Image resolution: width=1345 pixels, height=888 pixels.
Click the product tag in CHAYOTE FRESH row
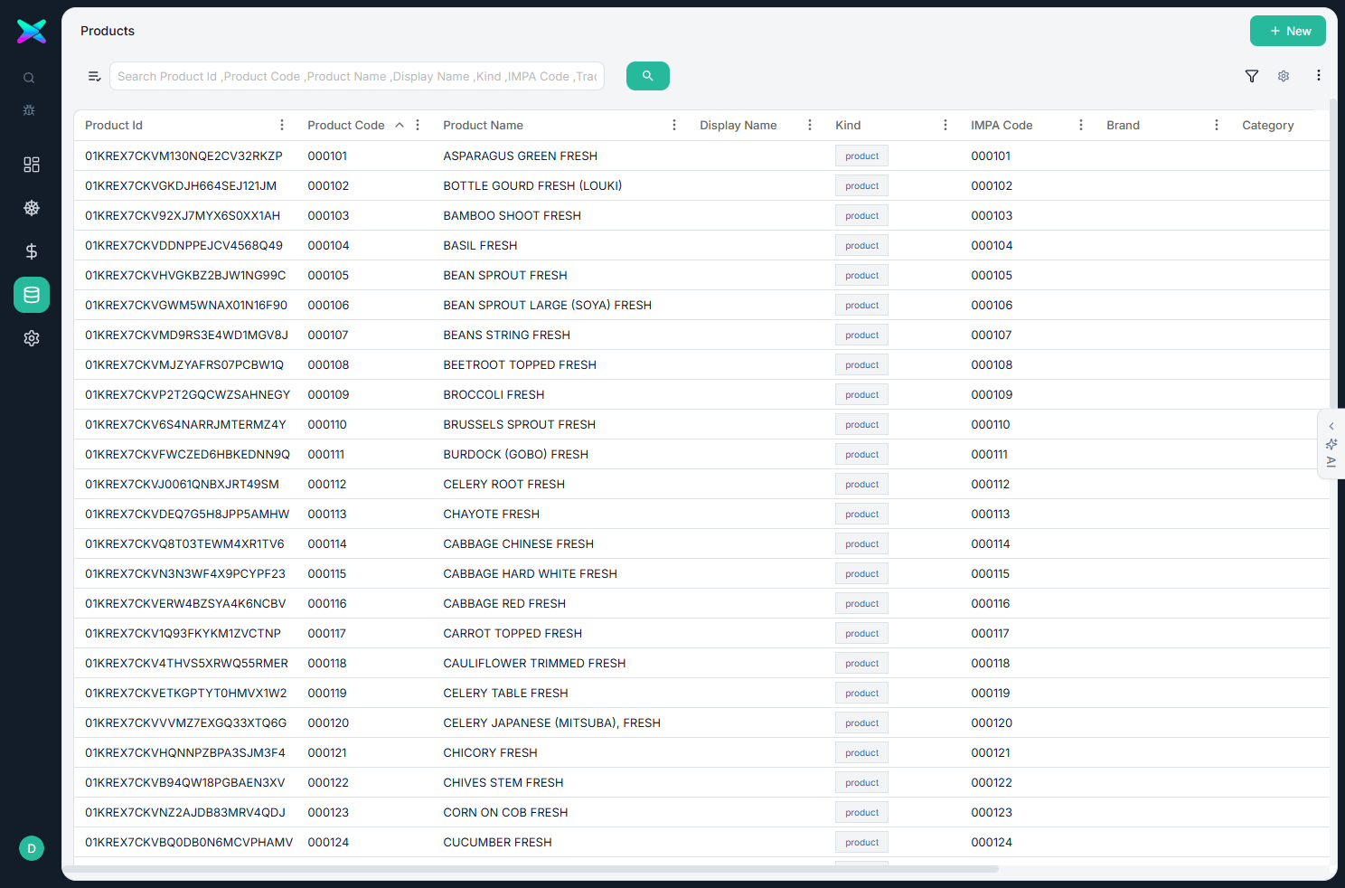tap(861, 514)
